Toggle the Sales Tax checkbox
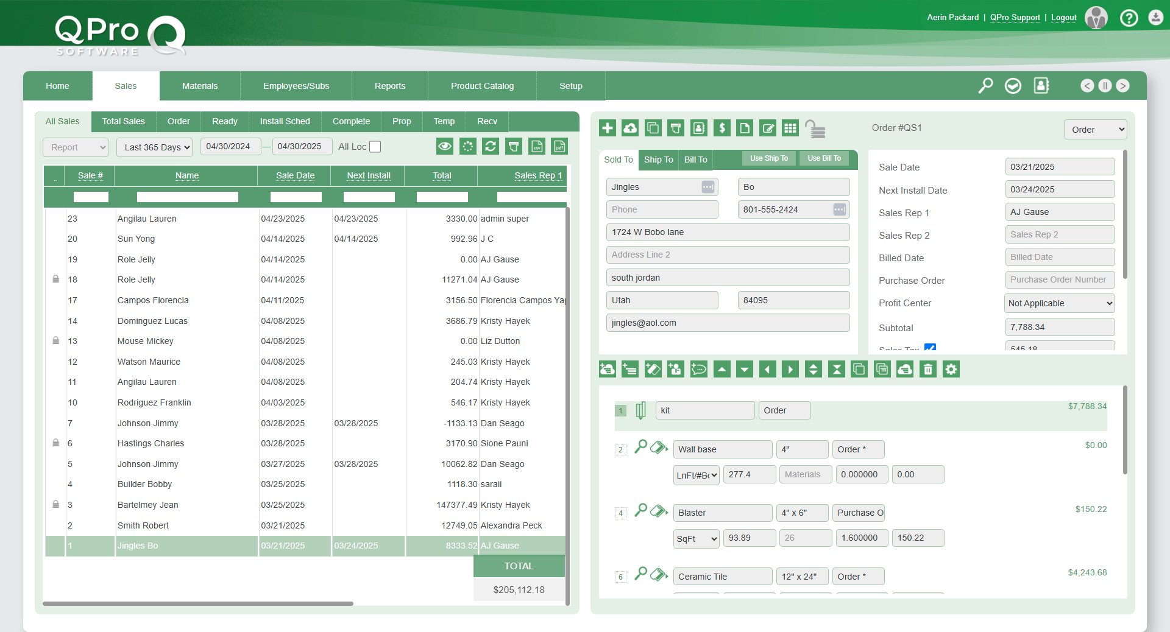 (930, 348)
